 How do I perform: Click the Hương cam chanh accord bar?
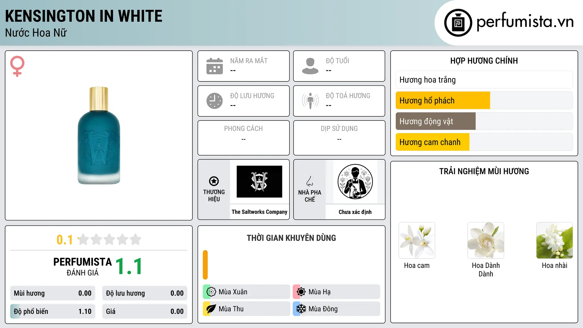pyautogui.click(x=484, y=142)
